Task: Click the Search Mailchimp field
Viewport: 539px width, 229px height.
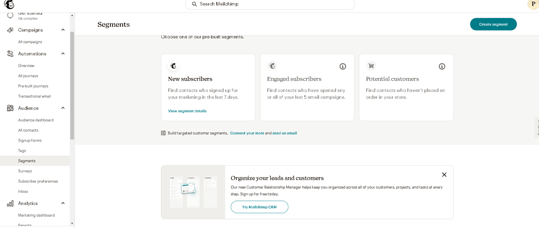Action: (269, 4)
